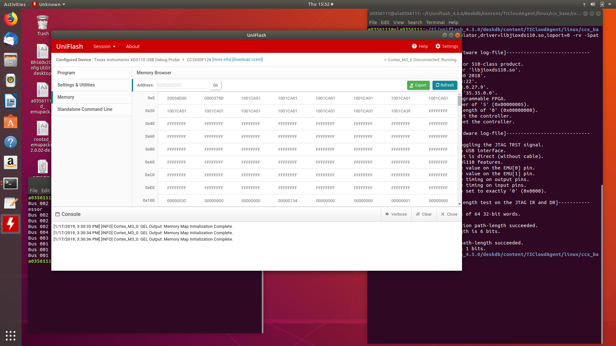Toggle Verbose console output

click(396, 214)
